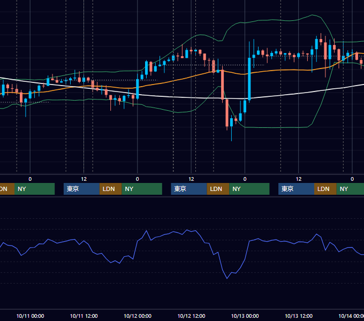This screenshot has height=321, width=364.
Task: Select the LDN session block on 10/11
Action: [x=110, y=189]
